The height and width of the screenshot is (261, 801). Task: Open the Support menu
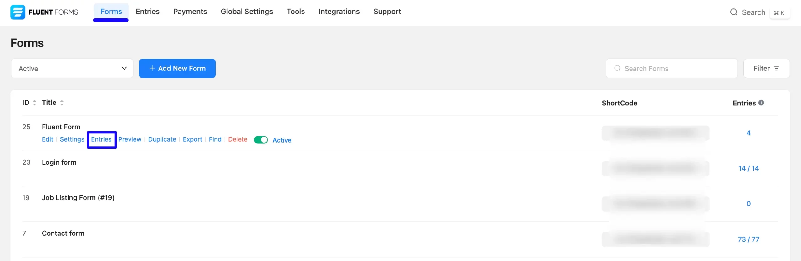[x=387, y=12]
